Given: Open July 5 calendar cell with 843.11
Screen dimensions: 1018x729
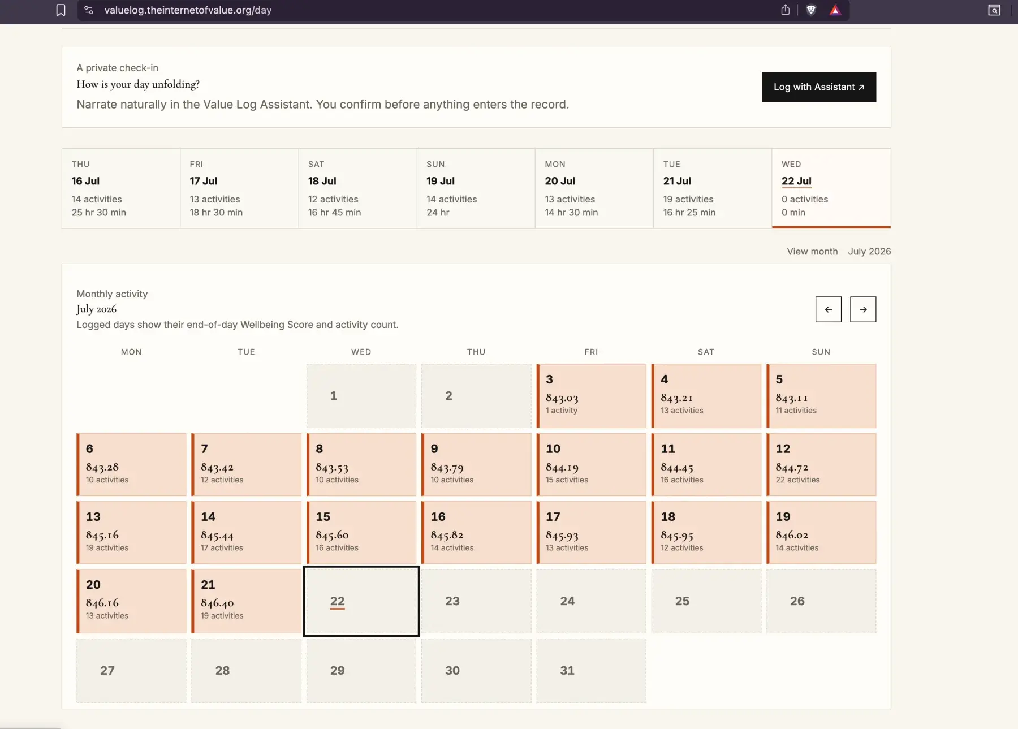Looking at the screenshot, I should [821, 396].
